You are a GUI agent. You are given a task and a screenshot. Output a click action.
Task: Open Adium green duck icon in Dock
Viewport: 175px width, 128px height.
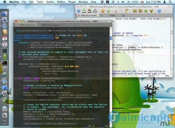[5, 57]
